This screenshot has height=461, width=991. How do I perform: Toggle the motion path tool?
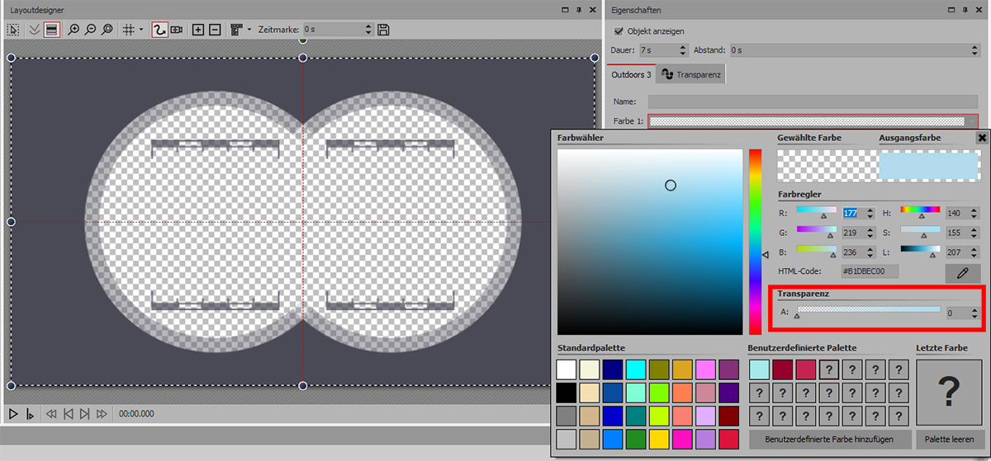159,30
